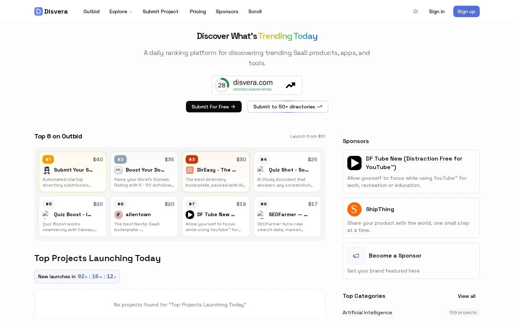
Task: Open the allentown project avatar icon
Action: (119, 215)
